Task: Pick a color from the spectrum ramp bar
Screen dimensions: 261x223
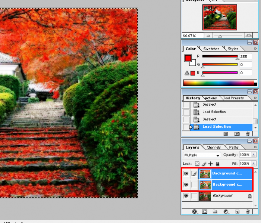Action: 220,83
